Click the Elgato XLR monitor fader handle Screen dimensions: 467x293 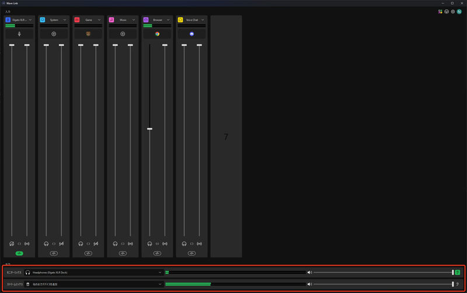12,45
